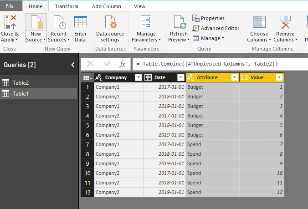Expand Refresh Preview dropdown arrow
Image resolution: width=308 pixels, height=209 pixels.
click(188, 40)
